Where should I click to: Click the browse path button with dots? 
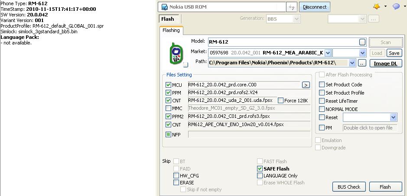click(x=362, y=63)
